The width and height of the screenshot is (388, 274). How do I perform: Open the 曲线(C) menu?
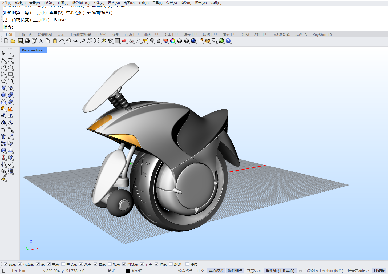(x=49, y=3)
